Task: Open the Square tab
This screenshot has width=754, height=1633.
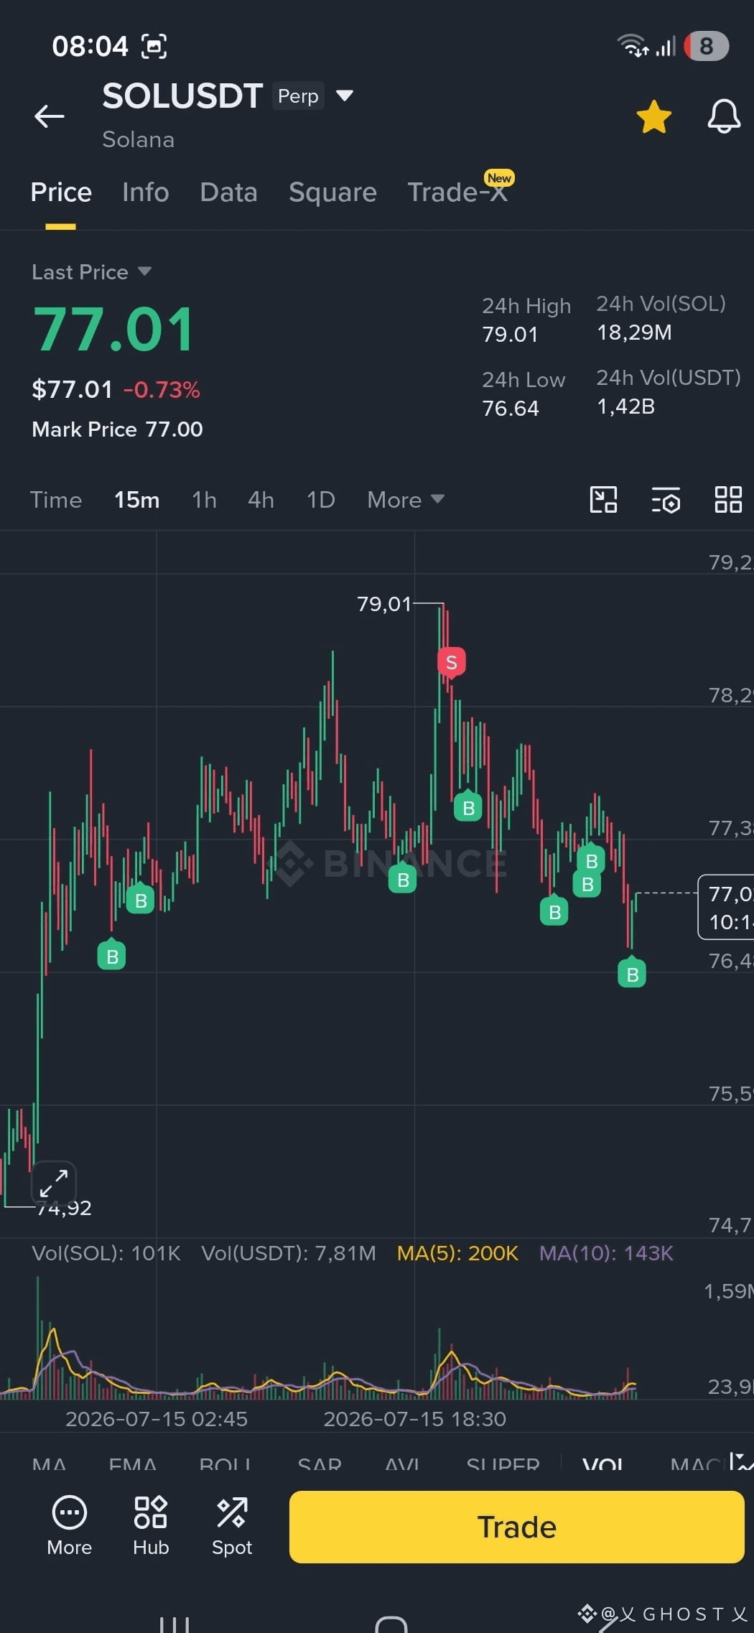Action: point(332,192)
